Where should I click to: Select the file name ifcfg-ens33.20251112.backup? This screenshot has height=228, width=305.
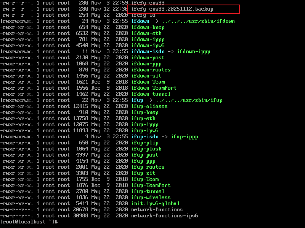coord(172,9)
